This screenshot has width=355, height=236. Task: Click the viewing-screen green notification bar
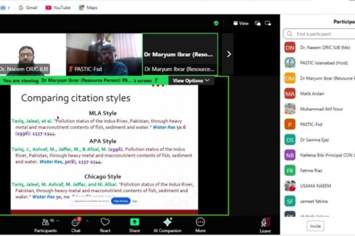84,81
